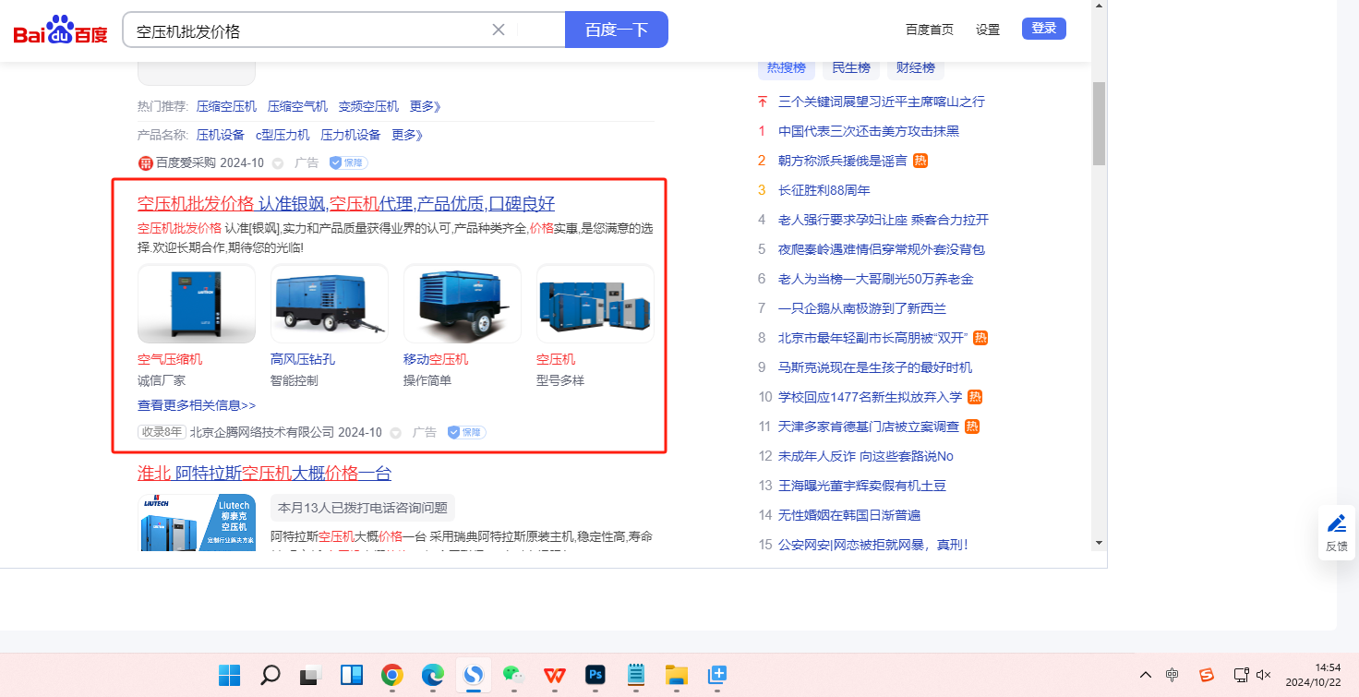Click the 压力机设备 product link
Screen dimensions: 1359x697
[351, 135]
